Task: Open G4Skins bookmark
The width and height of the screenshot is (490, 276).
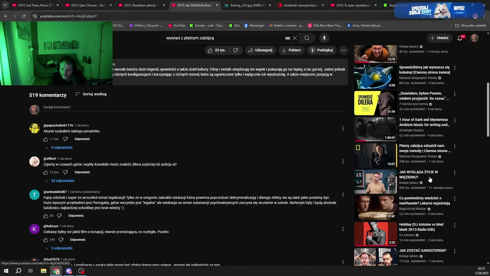Action: tap(146, 26)
